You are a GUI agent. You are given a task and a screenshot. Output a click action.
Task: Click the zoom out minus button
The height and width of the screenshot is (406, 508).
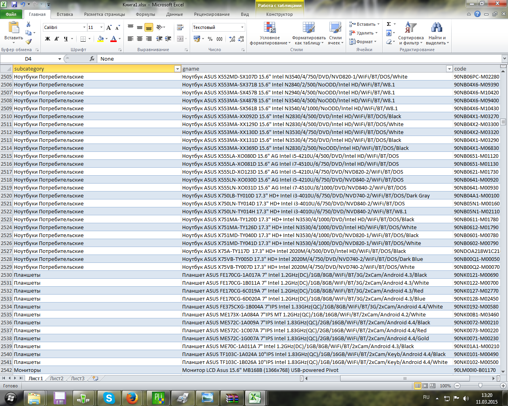click(x=457, y=386)
